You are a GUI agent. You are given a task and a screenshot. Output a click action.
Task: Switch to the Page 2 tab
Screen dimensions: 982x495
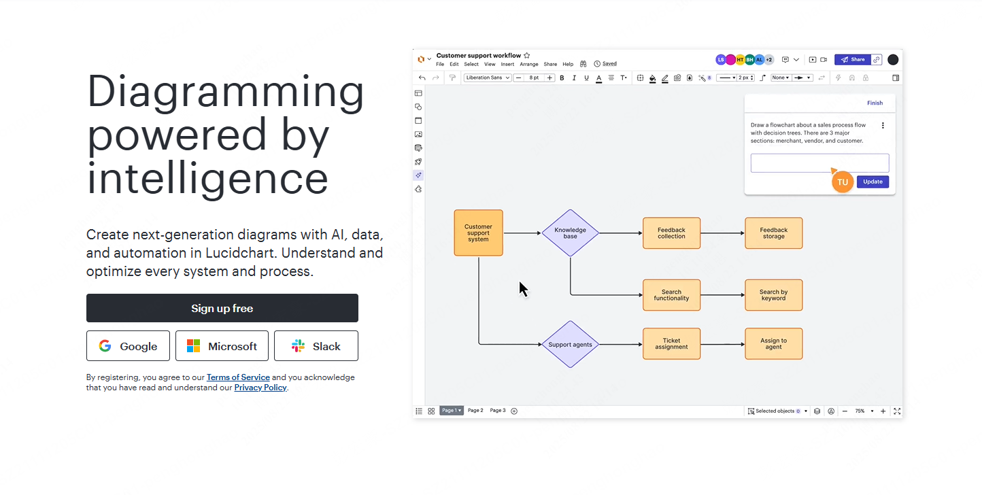point(475,411)
